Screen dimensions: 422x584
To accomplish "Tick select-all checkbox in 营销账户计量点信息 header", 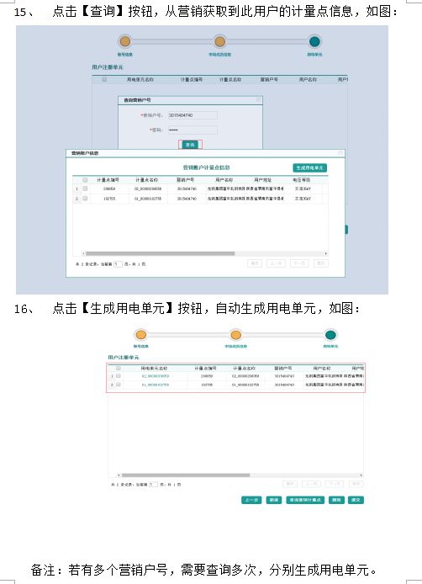I will (x=85, y=180).
